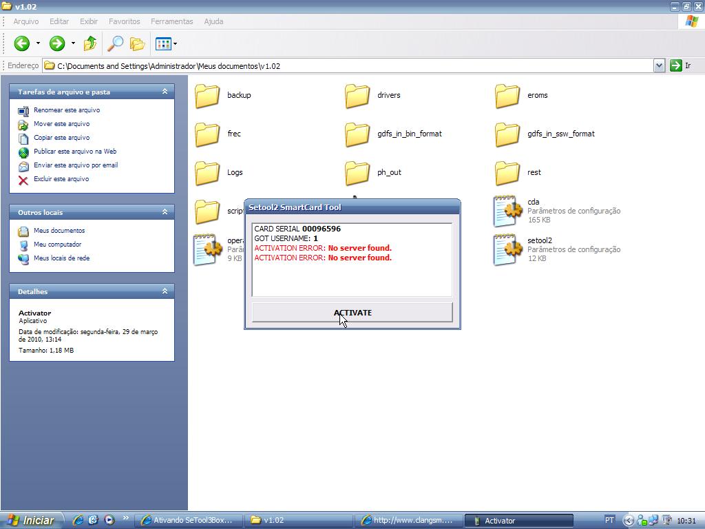
Task: Open the backup folder icon
Action: click(207, 96)
